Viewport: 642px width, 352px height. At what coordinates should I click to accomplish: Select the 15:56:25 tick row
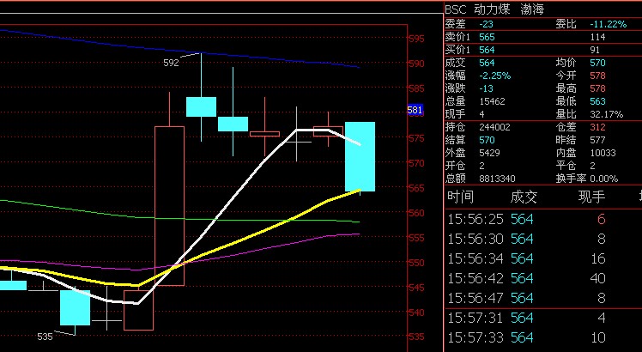click(543, 219)
